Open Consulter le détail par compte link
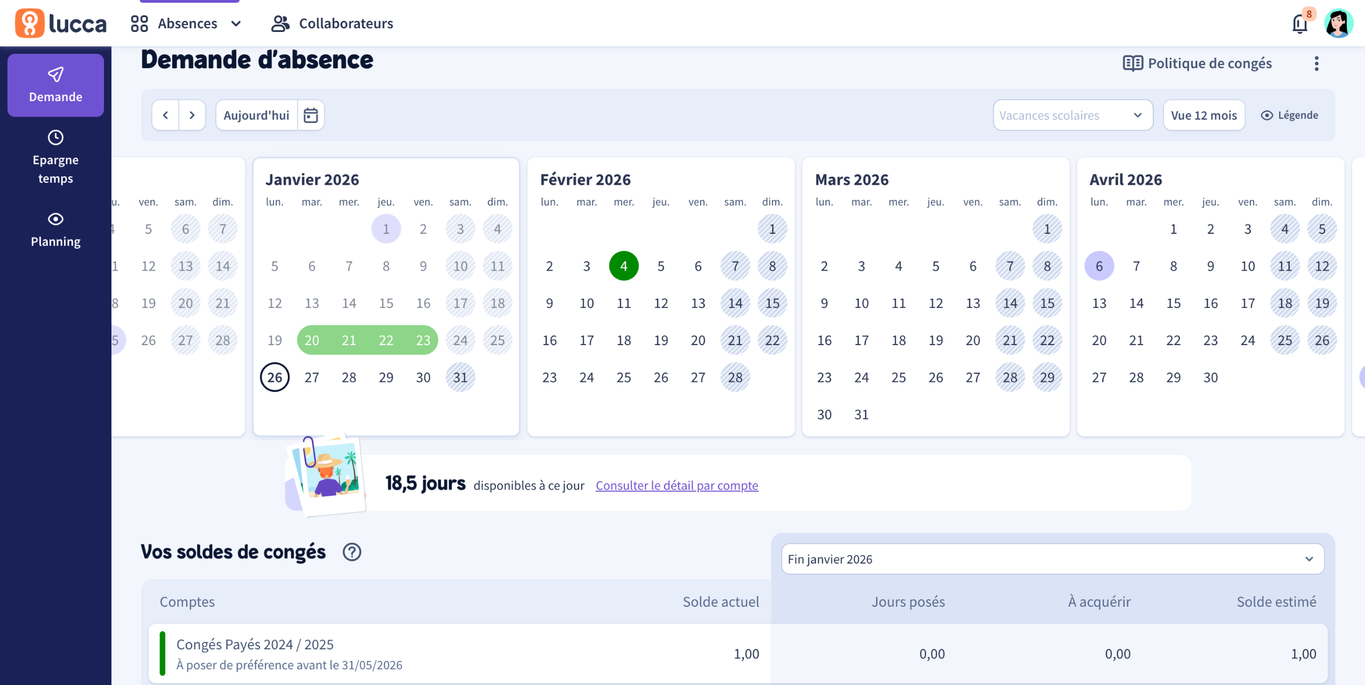This screenshot has width=1365, height=685. pos(677,485)
